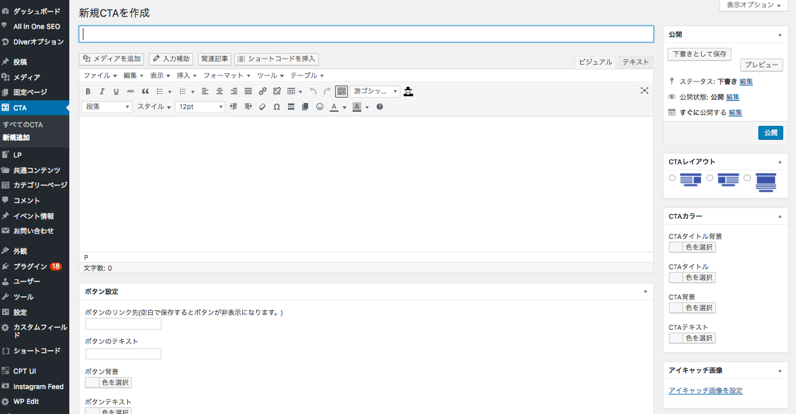Undo the last edit
Image resolution: width=796 pixels, height=414 pixels.
click(314, 92)
